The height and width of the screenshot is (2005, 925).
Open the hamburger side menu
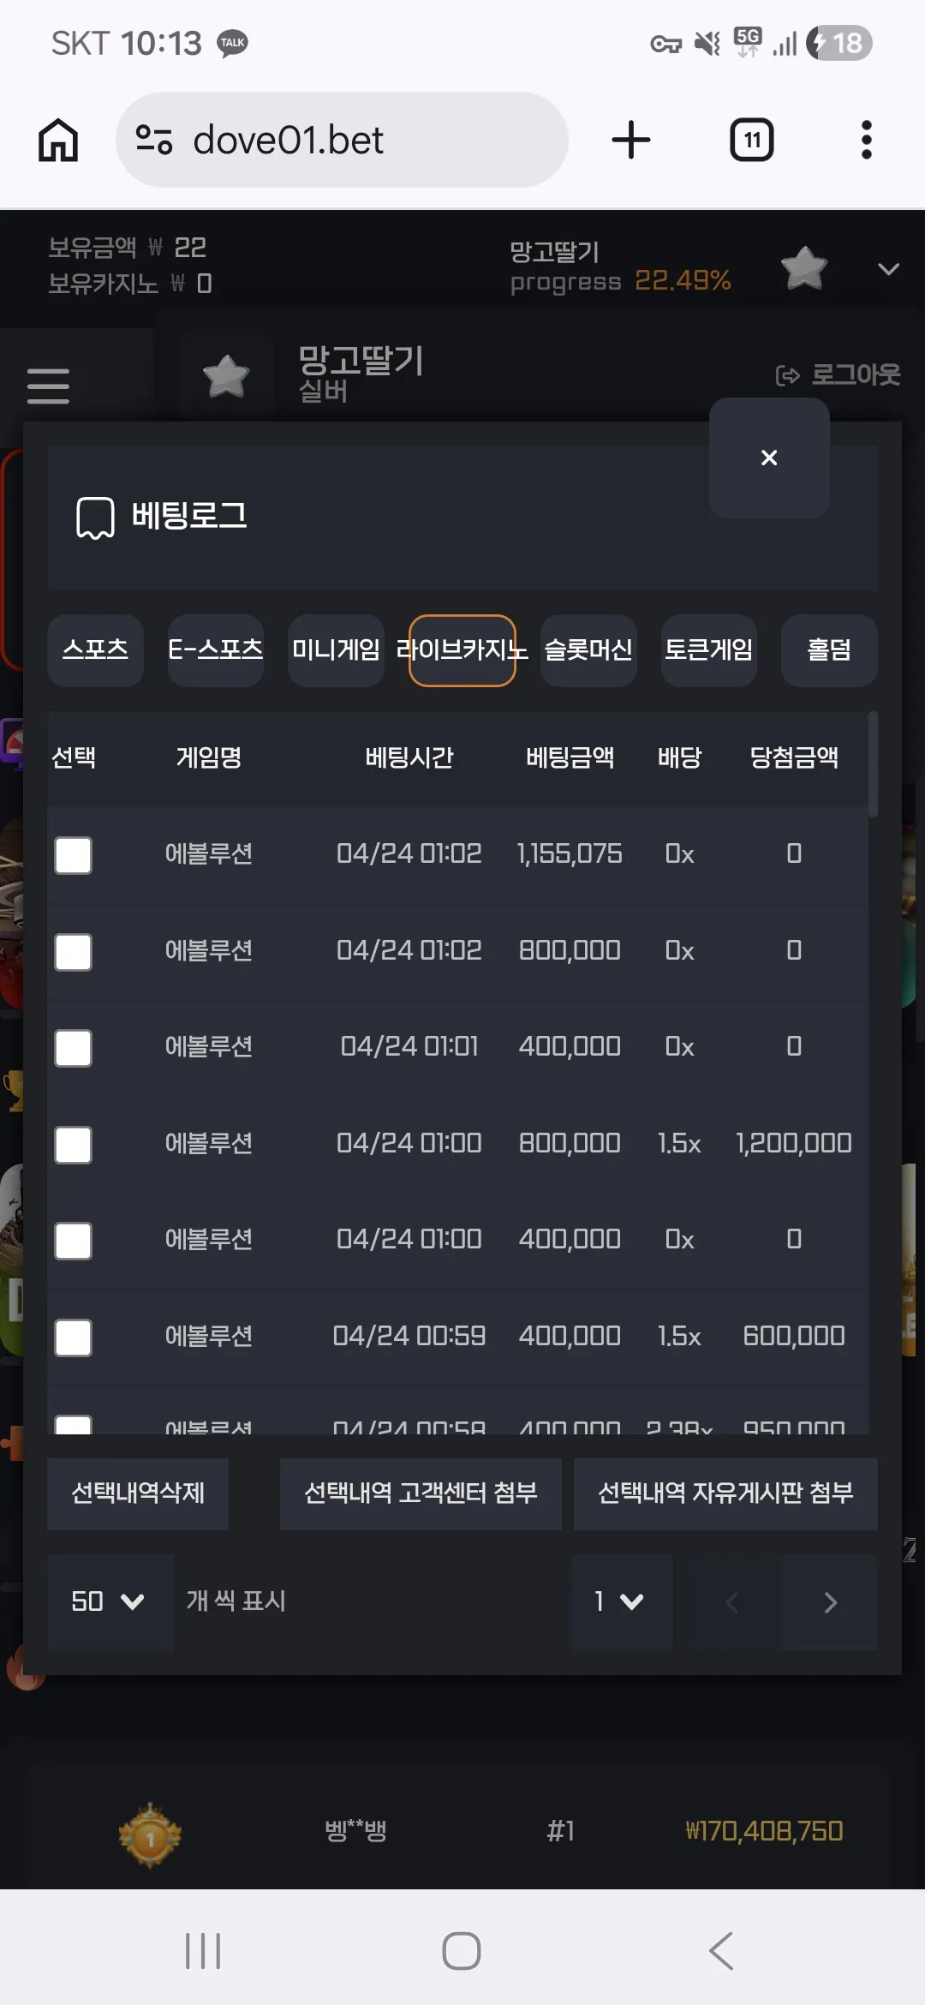coord(48,386)
